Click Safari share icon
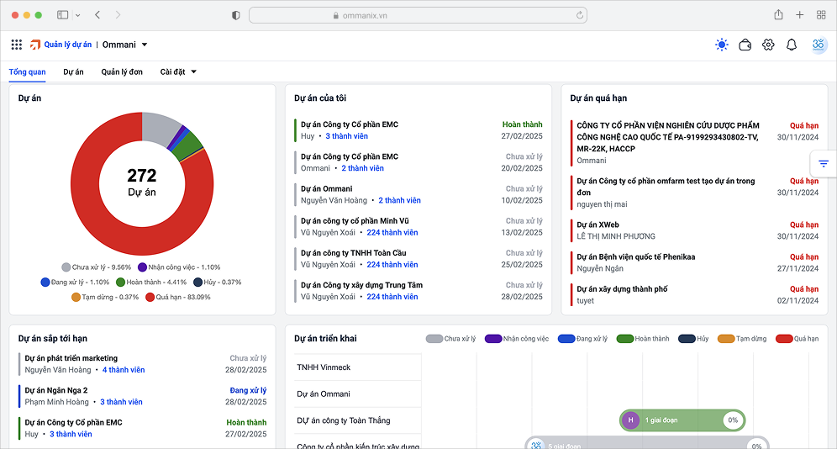 778,15
